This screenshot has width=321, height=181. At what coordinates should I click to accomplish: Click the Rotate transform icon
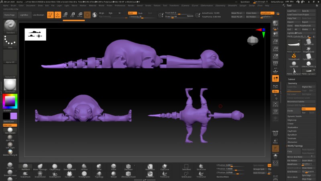tap(79, 15)
